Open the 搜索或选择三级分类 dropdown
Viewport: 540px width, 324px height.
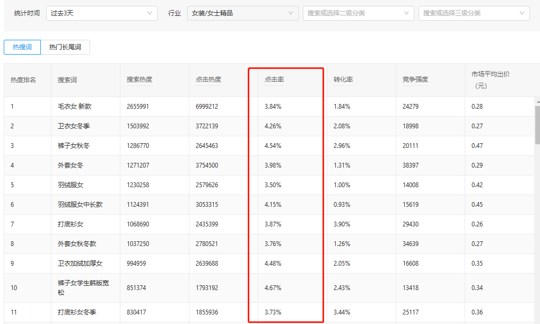[x=474, y=13]
